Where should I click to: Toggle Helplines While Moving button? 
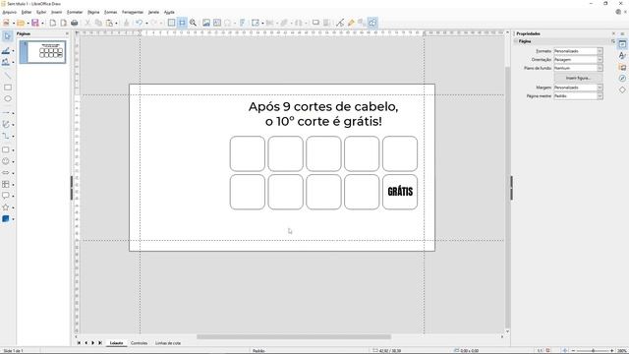pos(182,23)
